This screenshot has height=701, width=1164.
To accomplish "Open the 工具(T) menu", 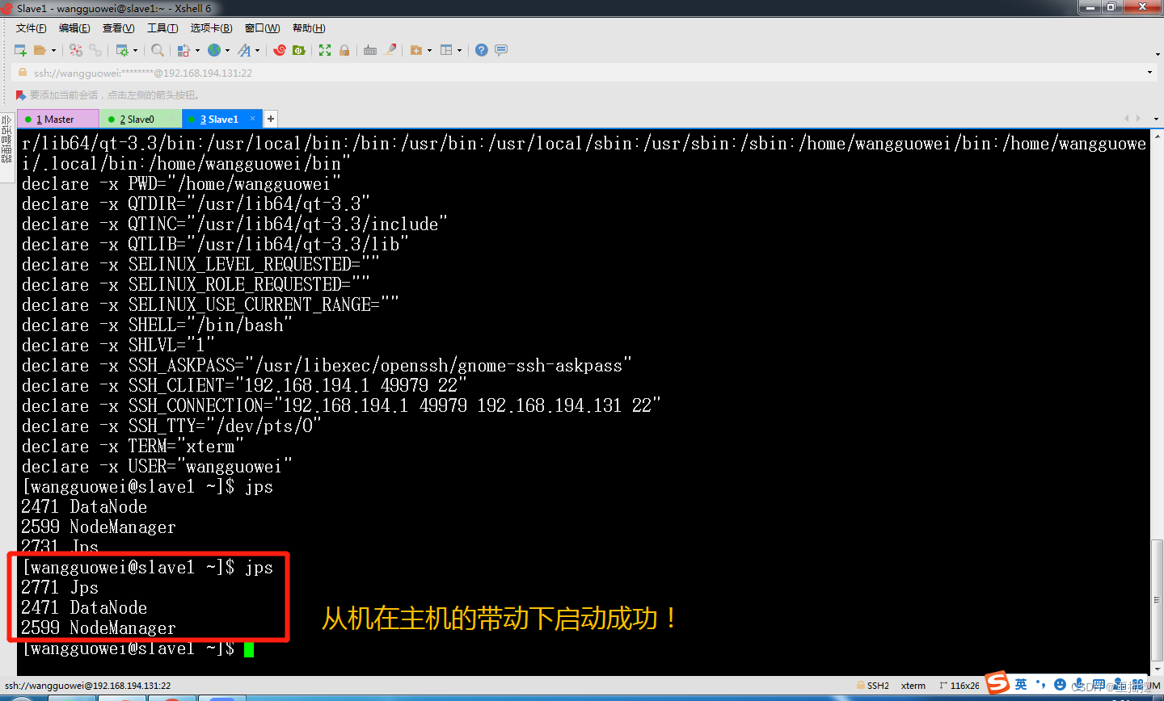I will pyautogui.click(x=162, y=28).
